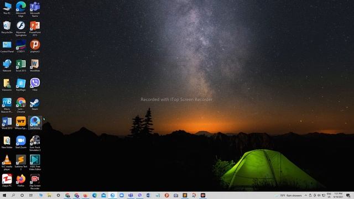Select the Zapya PC desktop shortcut
Image resolution: width=354 pixels, height=199 pixels.
tap(7, 181)
